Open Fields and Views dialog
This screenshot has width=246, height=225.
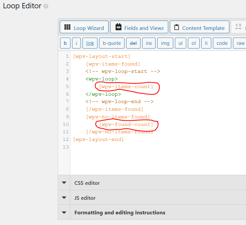(139, 27)
